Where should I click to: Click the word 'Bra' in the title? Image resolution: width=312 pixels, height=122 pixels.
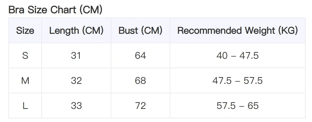[16, 10]
